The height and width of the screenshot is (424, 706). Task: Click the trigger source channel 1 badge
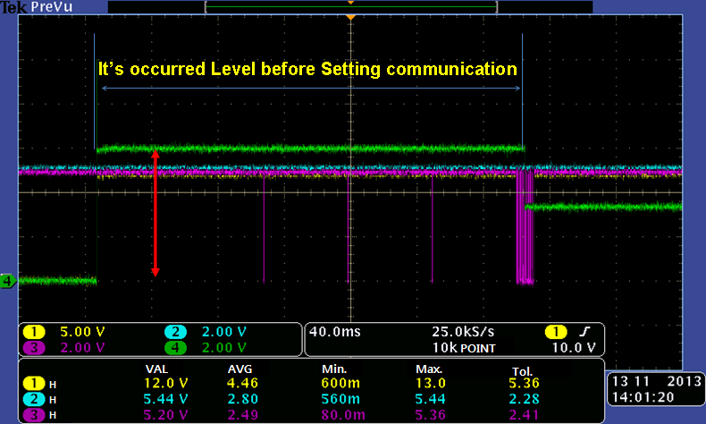pos(556,332)
